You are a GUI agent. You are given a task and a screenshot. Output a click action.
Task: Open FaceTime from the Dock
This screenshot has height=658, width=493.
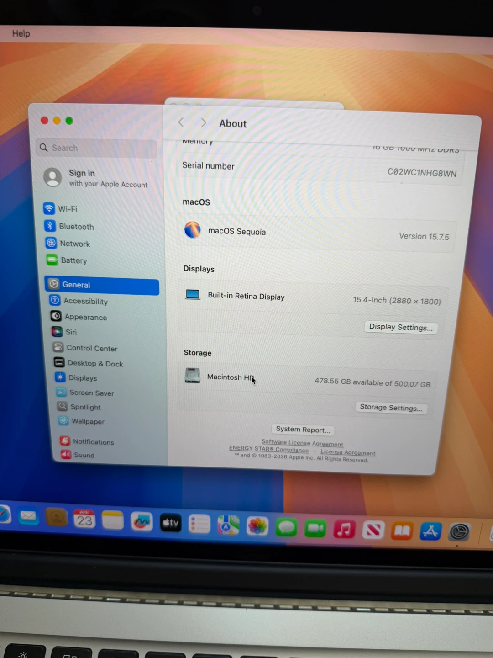coord(315,529)
